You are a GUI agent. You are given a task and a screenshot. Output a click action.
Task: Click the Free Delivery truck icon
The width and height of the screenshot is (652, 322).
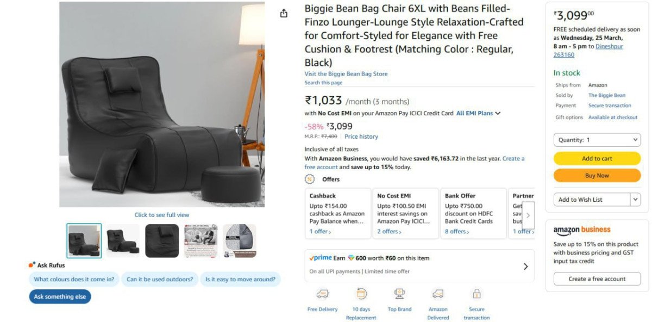click(x=322, y=294)
